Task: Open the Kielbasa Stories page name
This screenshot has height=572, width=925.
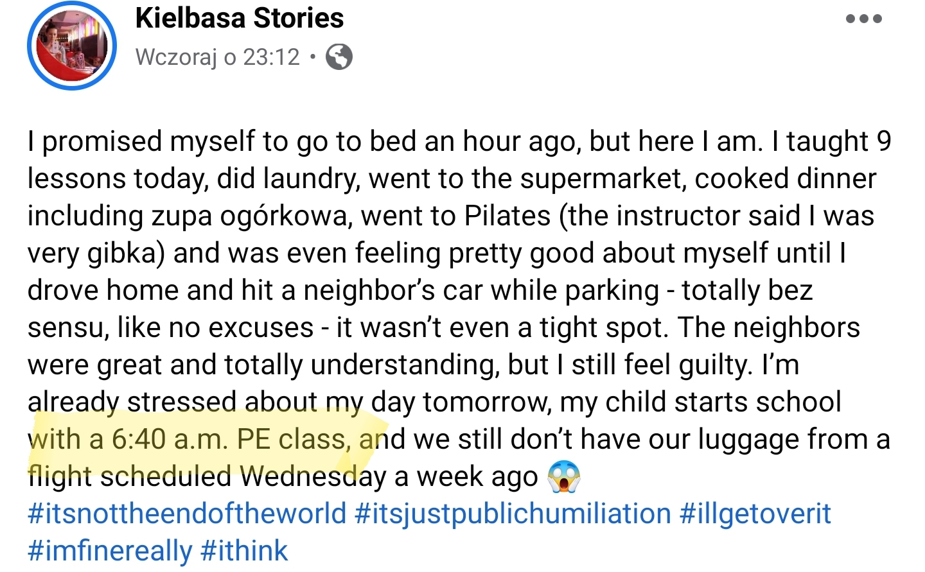Action: coord(240,18)
